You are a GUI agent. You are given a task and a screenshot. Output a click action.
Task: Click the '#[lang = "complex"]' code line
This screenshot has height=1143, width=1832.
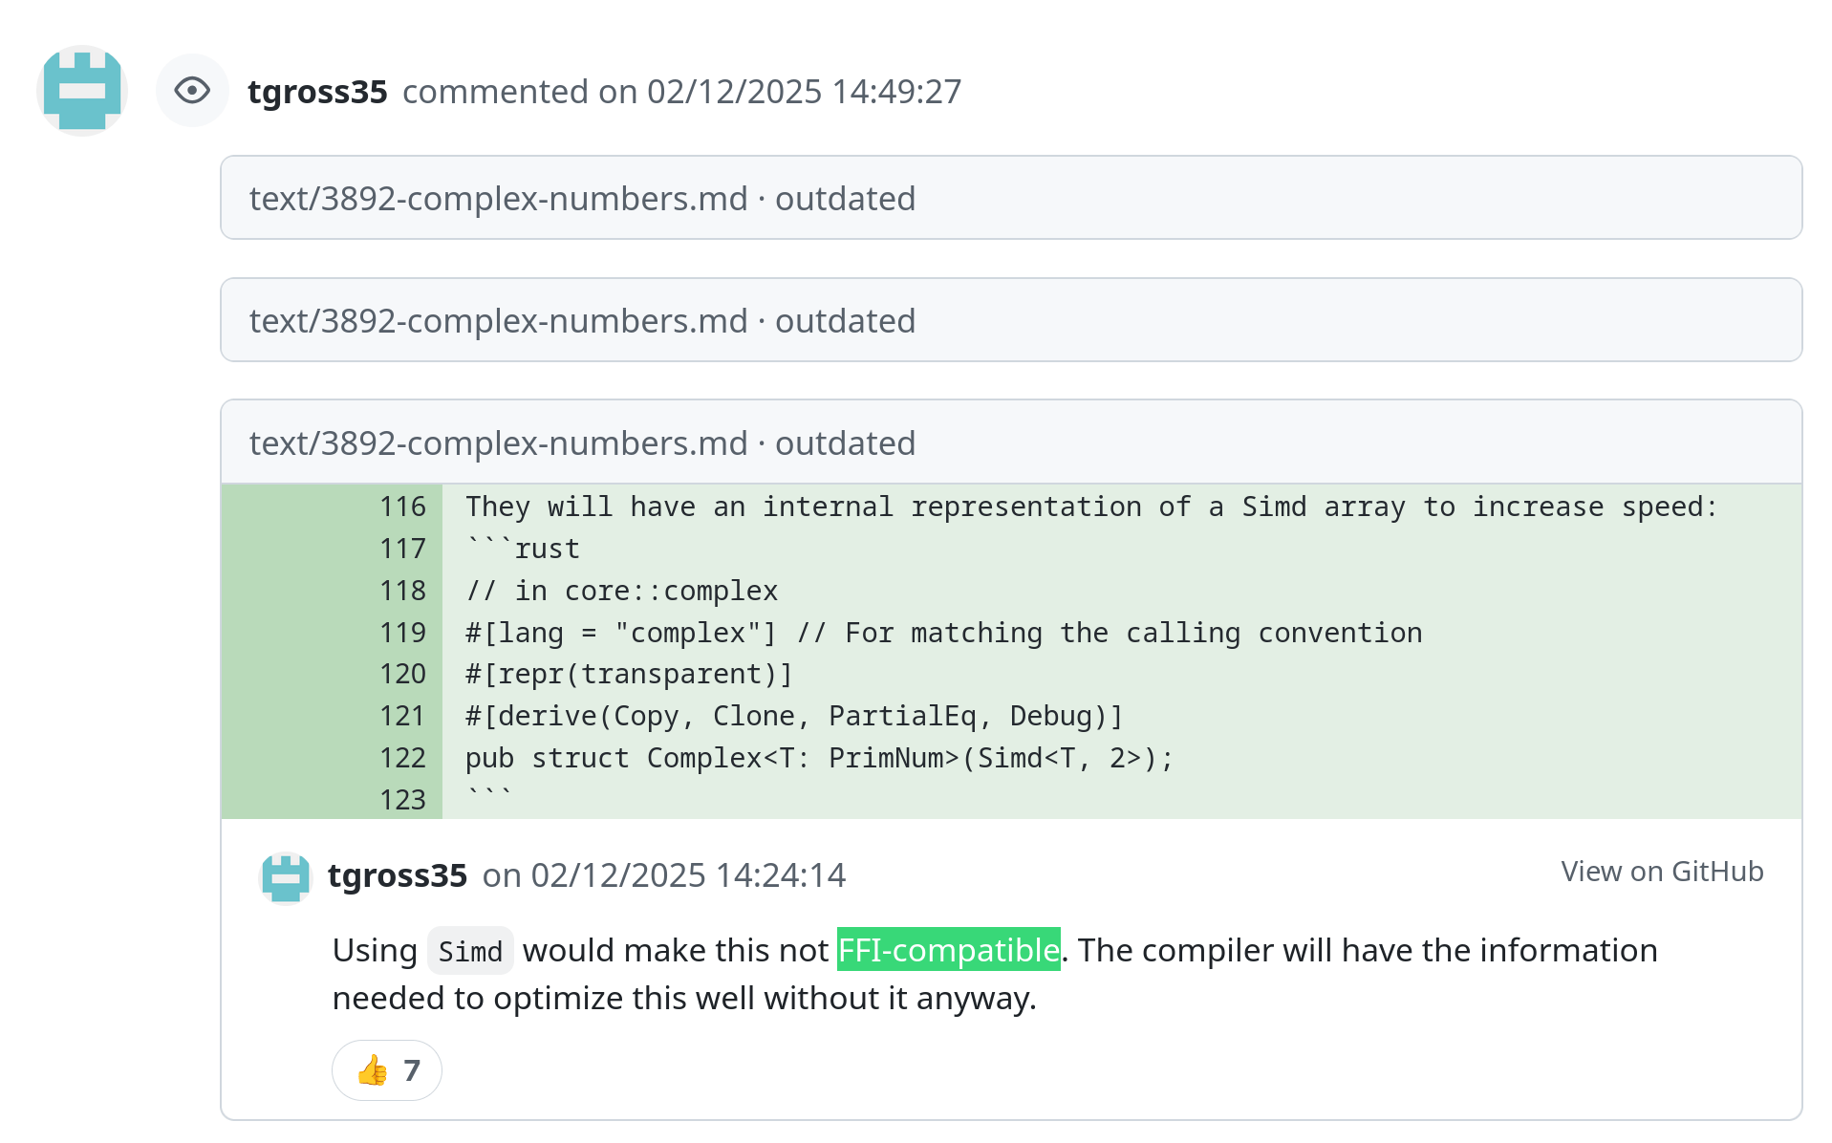click(943, 633)
